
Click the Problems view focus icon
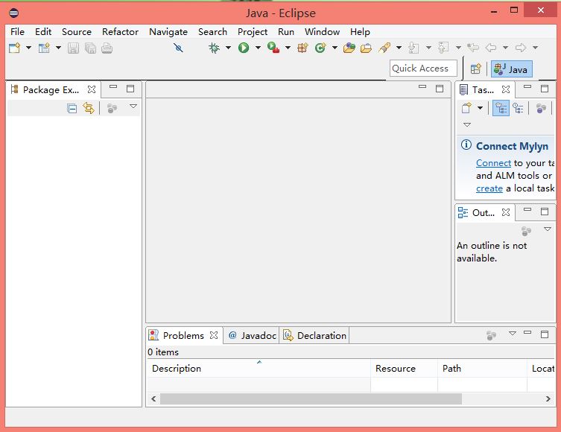tap(491, 335)
